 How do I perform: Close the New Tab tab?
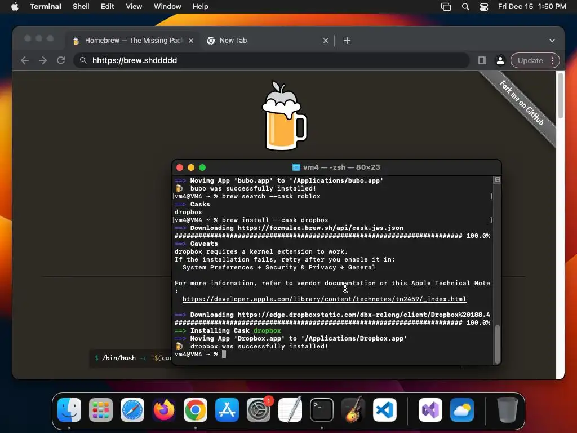pos(326,41)
